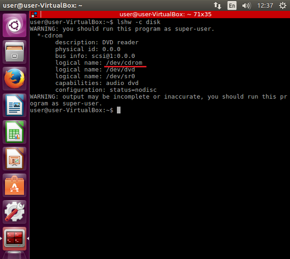Open the network connections indicator
This screenshot has width=290, height=259.
coord(217,5)
